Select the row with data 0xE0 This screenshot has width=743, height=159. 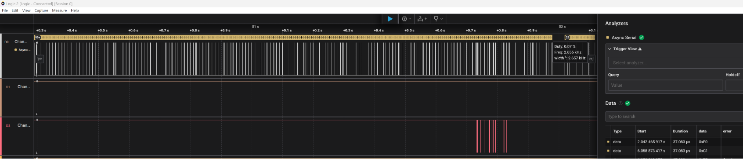coord(674,142)
